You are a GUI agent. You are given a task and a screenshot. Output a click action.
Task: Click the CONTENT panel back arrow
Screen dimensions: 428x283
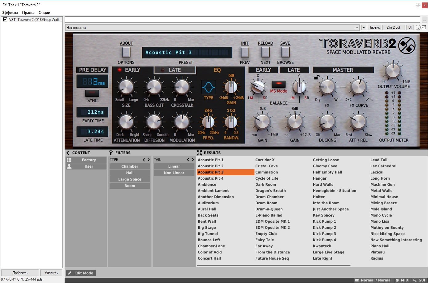(x=68, y=153)
